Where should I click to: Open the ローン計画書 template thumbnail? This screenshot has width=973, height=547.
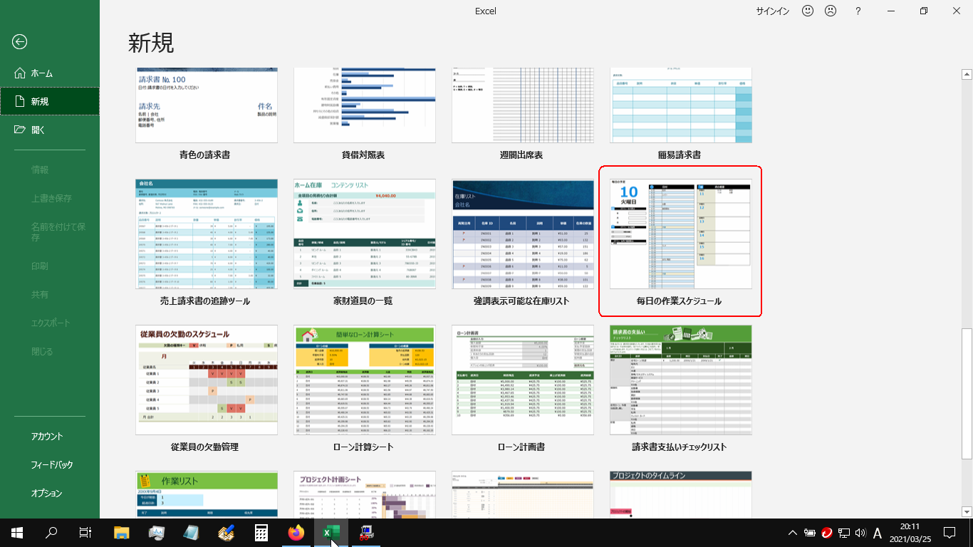click(x=523, y=380)
